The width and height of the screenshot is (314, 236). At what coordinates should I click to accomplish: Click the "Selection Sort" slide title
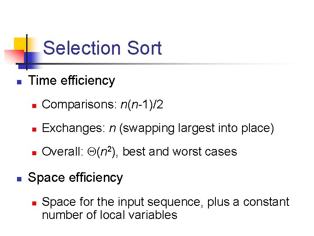102,48
